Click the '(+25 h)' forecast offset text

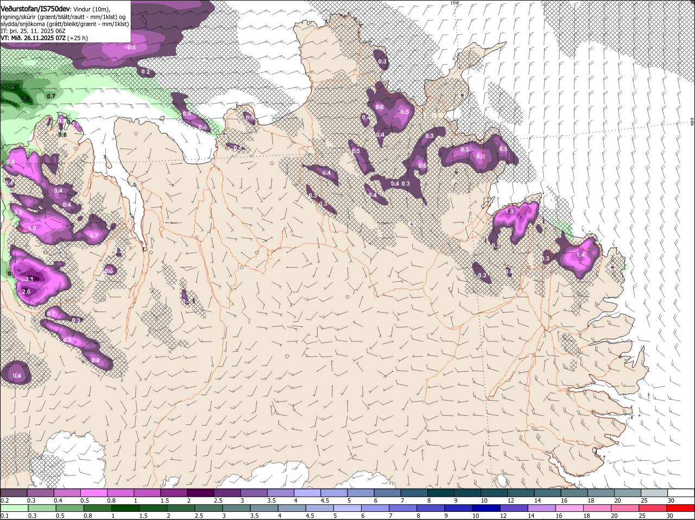pyautogui.click(x=78, y=38)
